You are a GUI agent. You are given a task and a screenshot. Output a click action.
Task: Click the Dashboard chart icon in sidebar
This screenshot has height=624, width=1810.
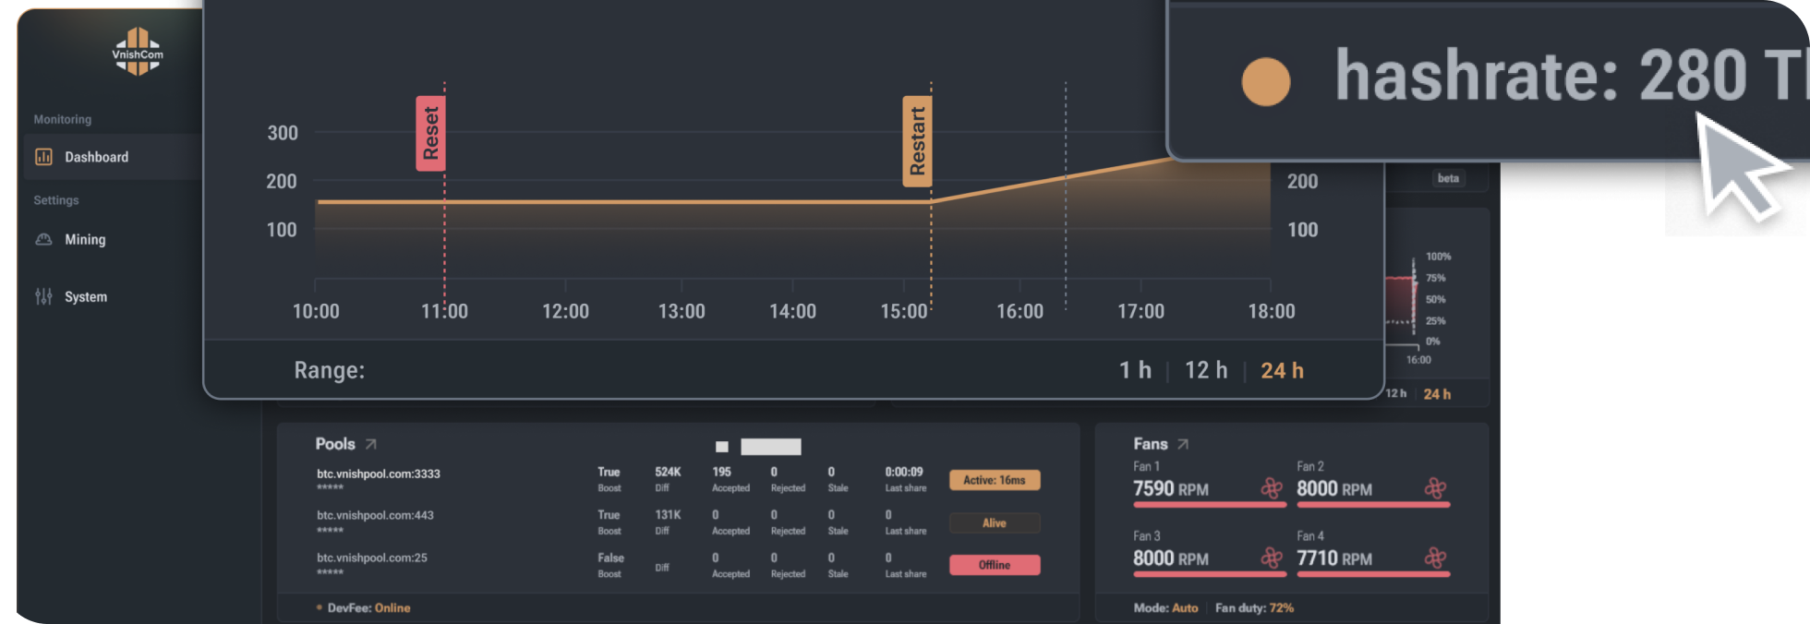[x=43, y=157]
